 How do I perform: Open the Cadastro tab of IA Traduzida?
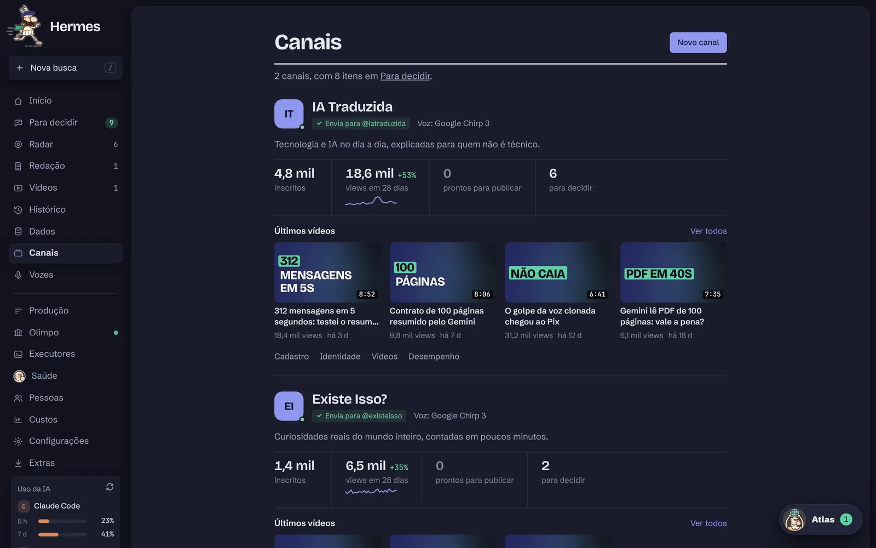coord(291,357)
